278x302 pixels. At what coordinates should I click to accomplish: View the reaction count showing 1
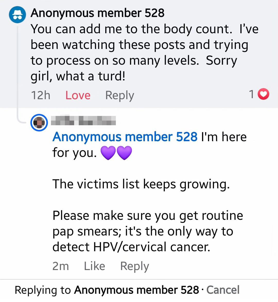pos(251,94)
